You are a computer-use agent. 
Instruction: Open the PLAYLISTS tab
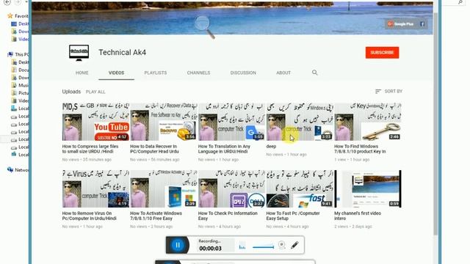pos(155,73)
